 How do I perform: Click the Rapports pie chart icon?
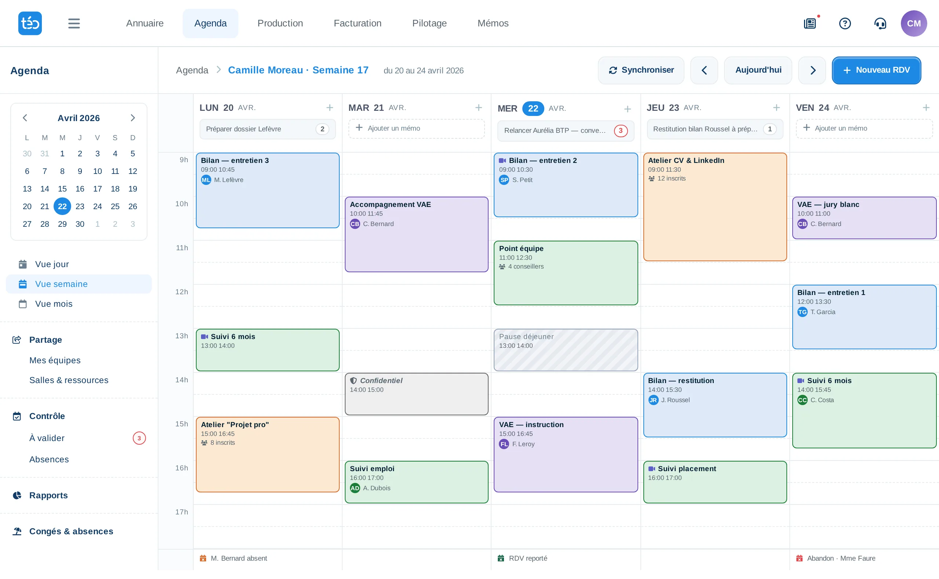[17, 495]
